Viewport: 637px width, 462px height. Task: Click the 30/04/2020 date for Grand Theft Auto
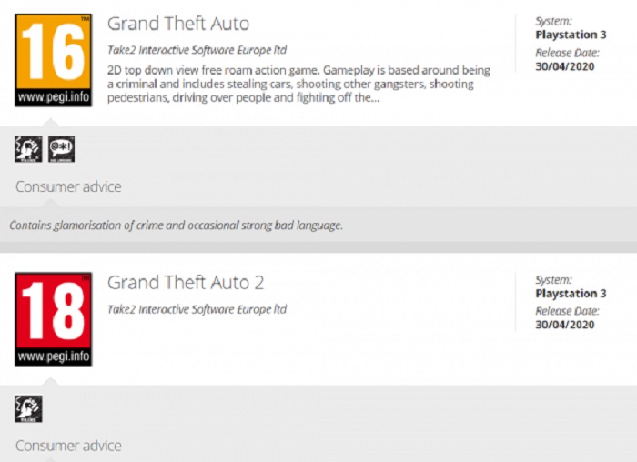(x=565, y=65)
